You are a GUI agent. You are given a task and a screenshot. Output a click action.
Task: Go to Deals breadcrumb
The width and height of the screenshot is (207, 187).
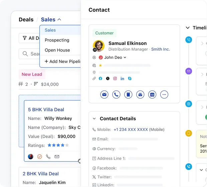coord(26,20)
